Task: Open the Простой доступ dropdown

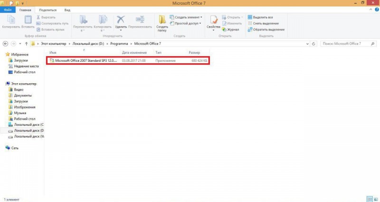Action: click(186, 23)
